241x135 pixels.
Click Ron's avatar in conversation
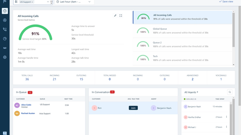(95, 108)
